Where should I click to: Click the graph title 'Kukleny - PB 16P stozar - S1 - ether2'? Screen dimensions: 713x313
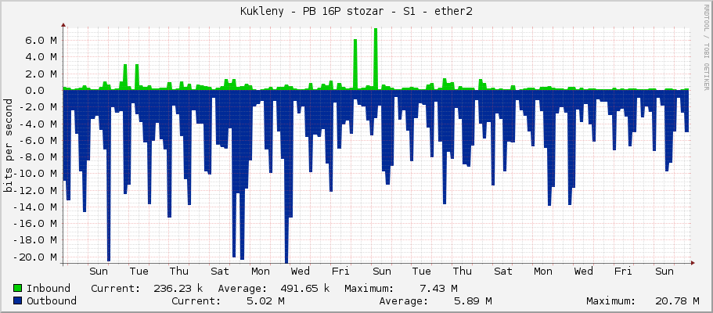pos(357,12)
